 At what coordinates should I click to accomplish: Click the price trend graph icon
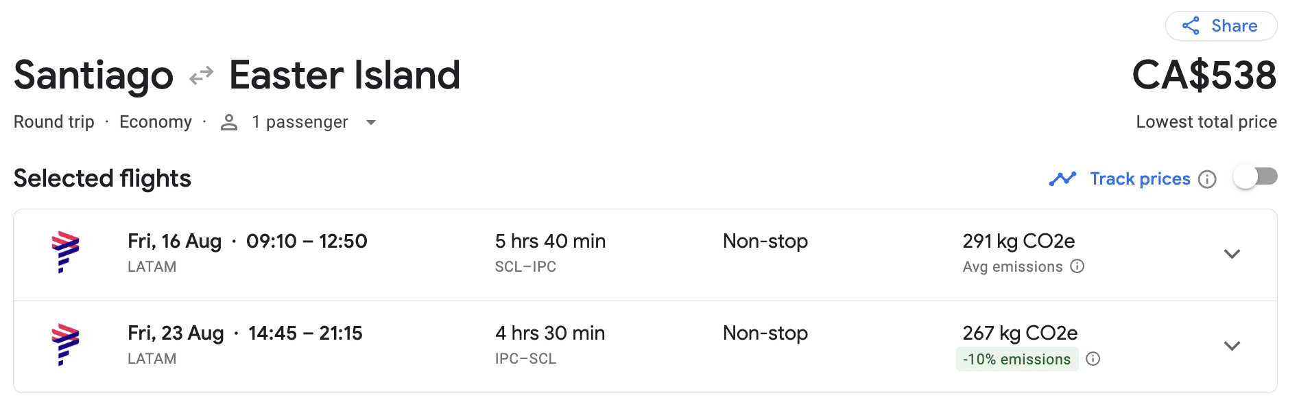click(1062, 179)
